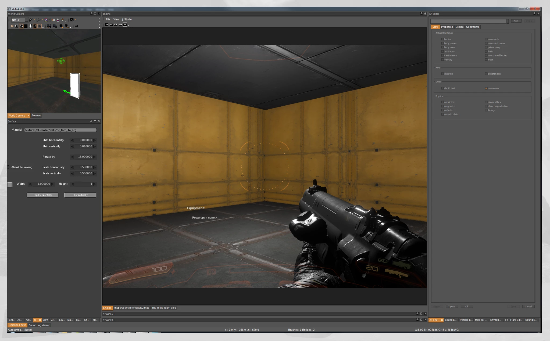Screen dimensions: 550x341
Task: Open the dropdown arrow after the light bulb icon
Action: (x=66, y=21)
